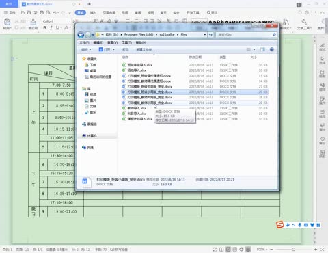Toggle the Explorer preview pane icon

pyautogui.click(x=262, y=49)
